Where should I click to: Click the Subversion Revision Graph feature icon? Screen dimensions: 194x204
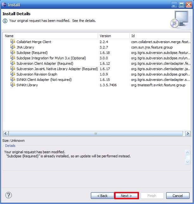[x=13, y=74]
